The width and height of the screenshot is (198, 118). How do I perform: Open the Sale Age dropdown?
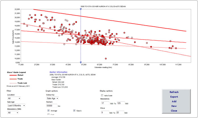click(16, 105)
